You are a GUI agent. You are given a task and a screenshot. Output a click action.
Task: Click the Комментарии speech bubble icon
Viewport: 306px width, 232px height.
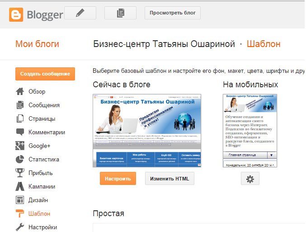[20, 132]
